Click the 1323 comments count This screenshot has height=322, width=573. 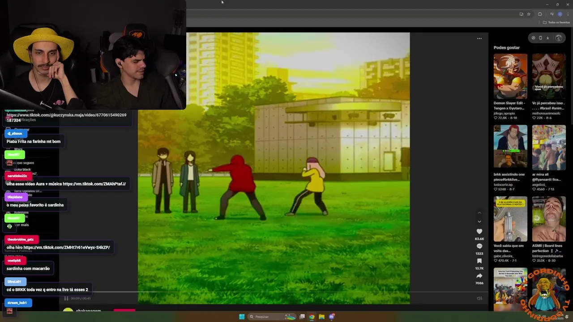479,254
